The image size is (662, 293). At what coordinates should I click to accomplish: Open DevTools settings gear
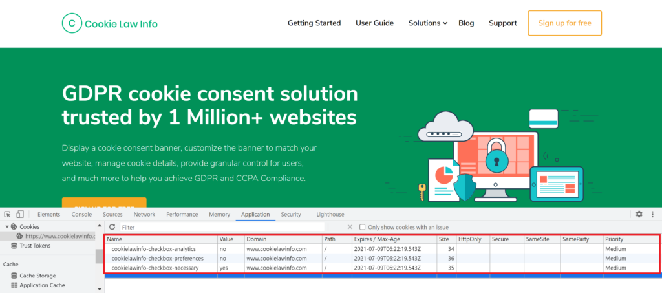pyautogui.click(x=639, y=214)
